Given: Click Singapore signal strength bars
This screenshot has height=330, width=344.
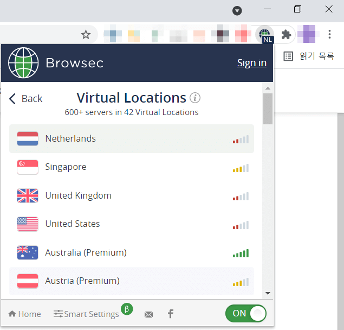Looking at the screenshot, I should point(241,168).
